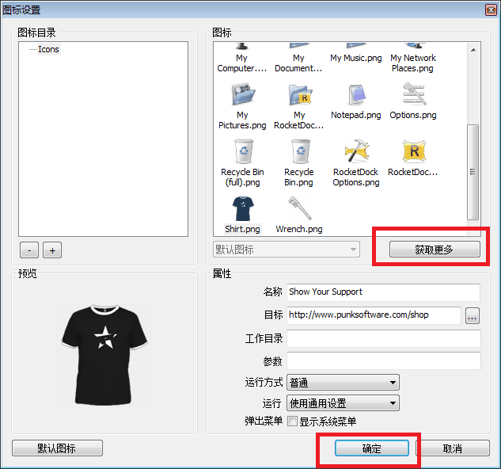Click the icon list scrollbar thumb
The height and width of the screenshot is (469, 501).
pyautogui.click(x=473, y=172)
